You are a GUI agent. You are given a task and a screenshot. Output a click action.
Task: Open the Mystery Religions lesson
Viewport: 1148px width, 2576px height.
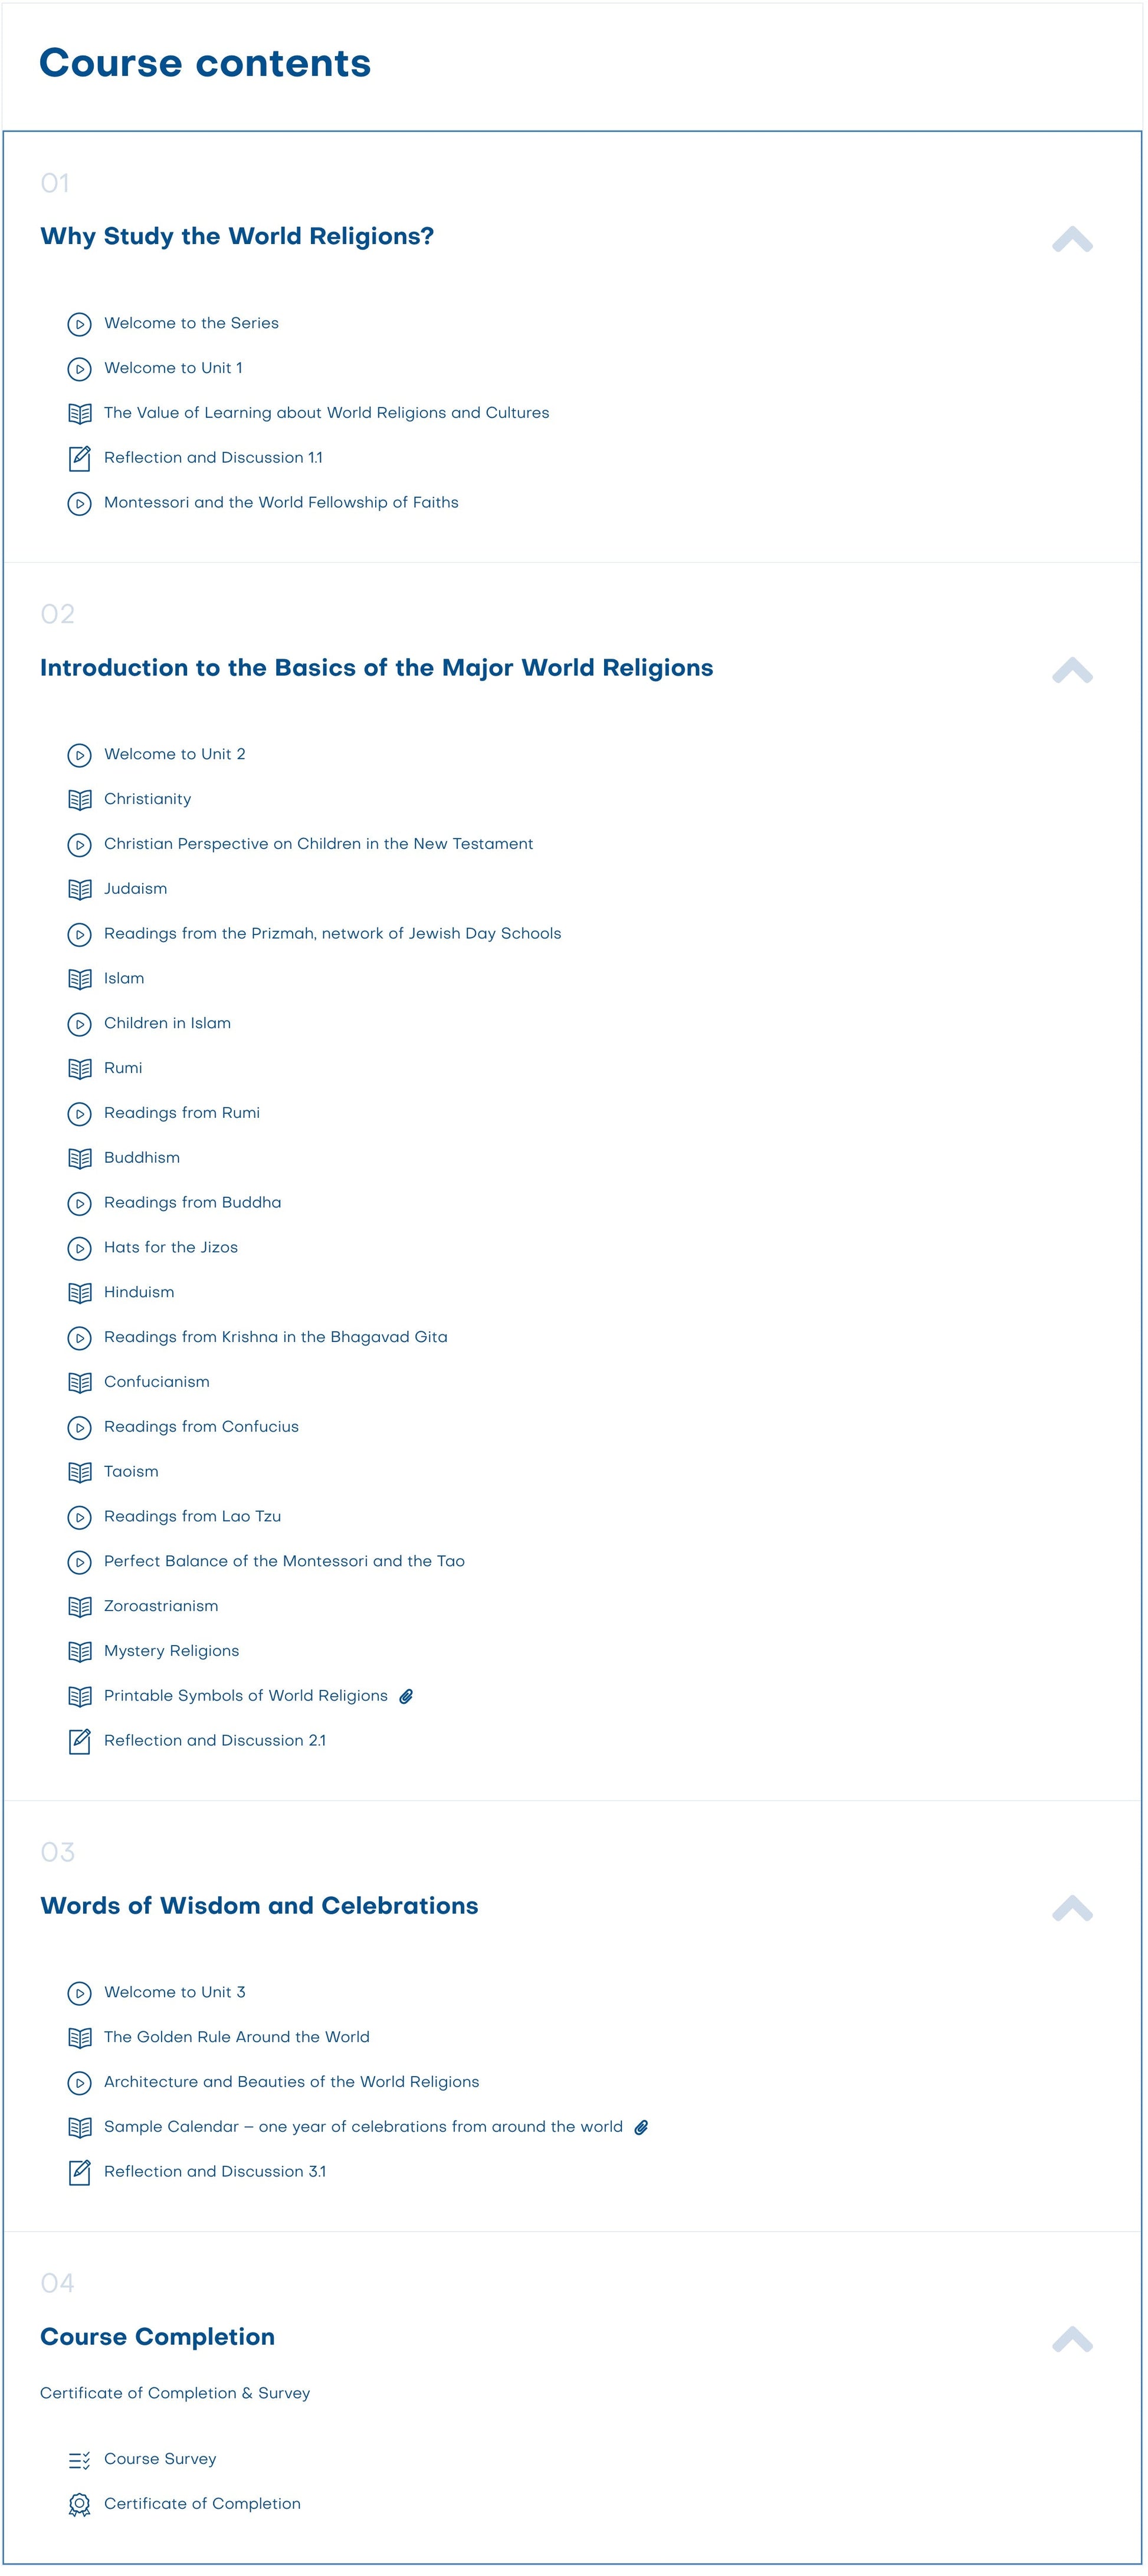pos(171,1652)
